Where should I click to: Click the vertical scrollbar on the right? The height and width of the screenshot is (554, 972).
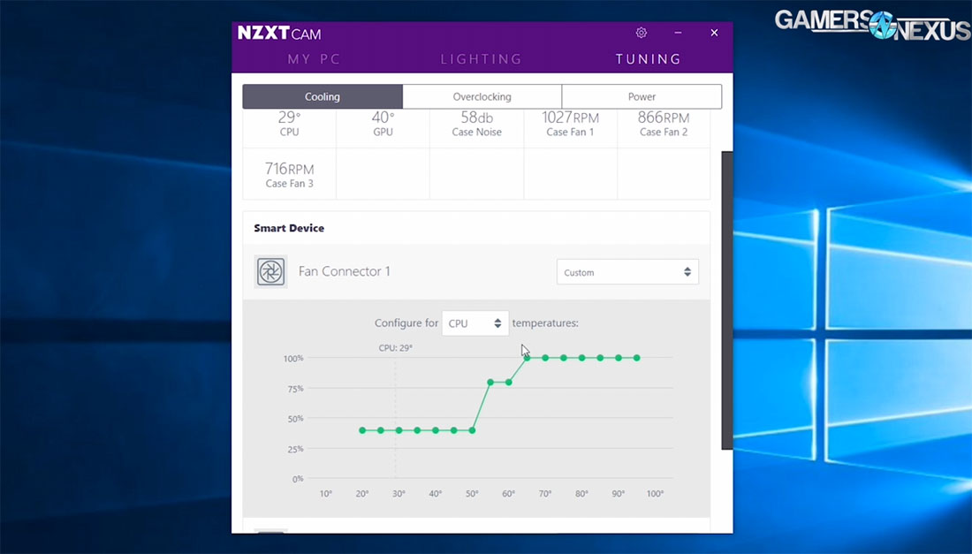[x=725, y=300]
